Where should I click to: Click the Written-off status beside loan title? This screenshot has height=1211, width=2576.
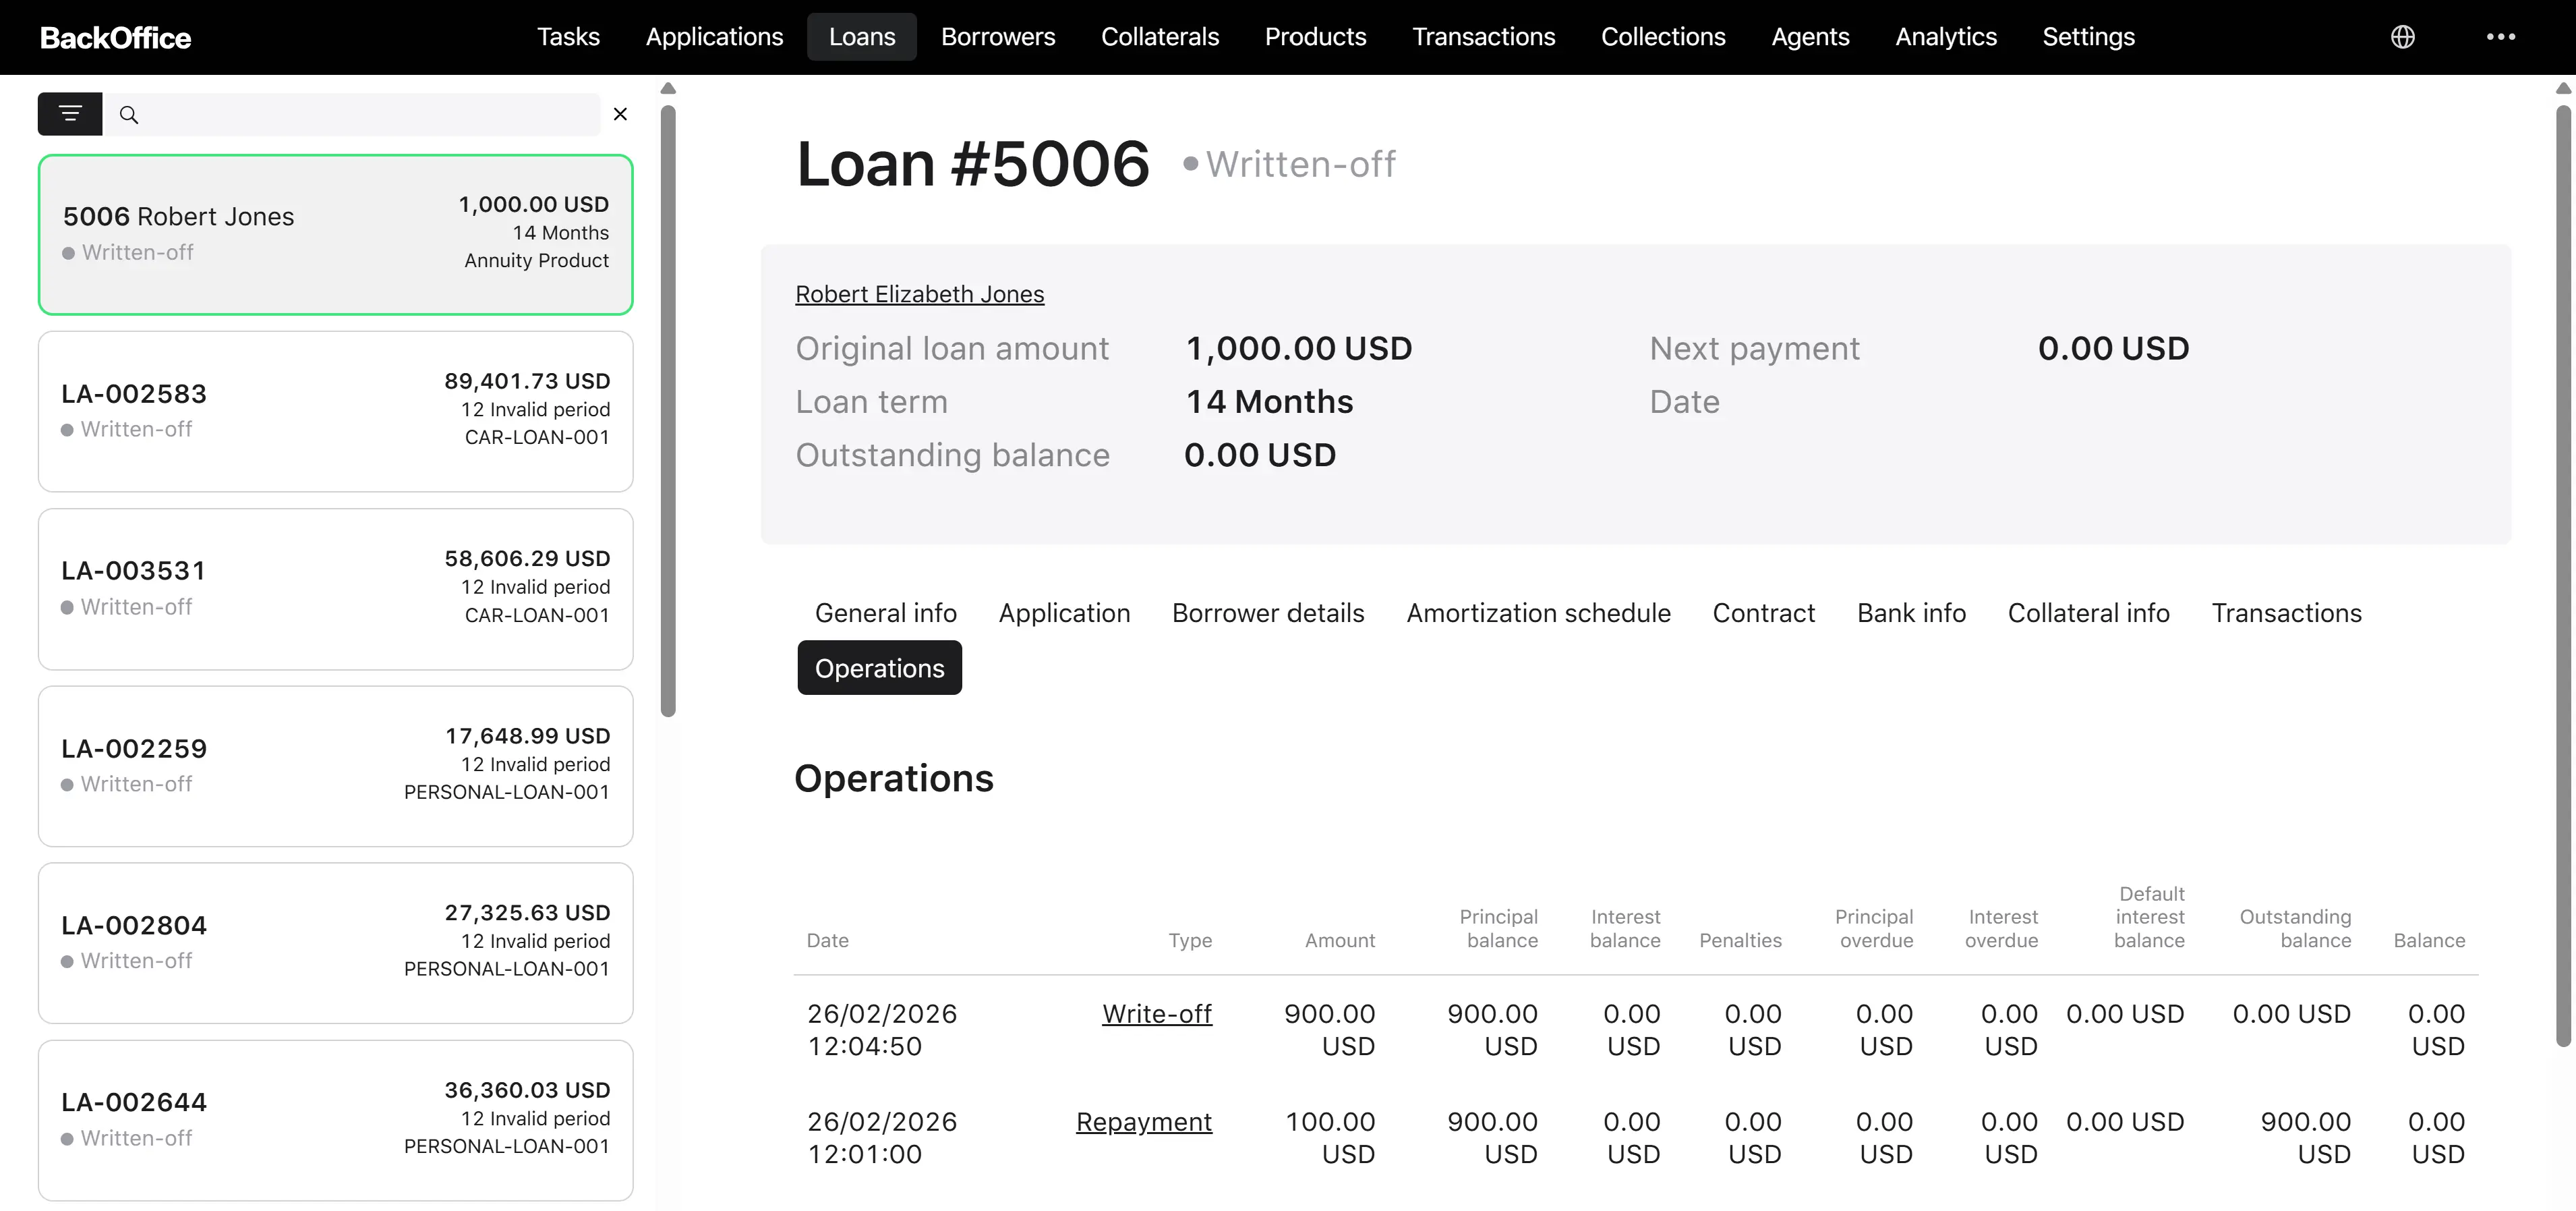pyautogui.click(x=1289, y=163)
